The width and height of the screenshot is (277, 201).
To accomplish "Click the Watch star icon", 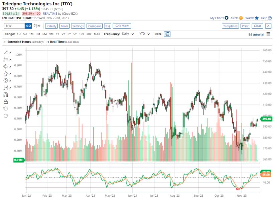I will 257,18.
